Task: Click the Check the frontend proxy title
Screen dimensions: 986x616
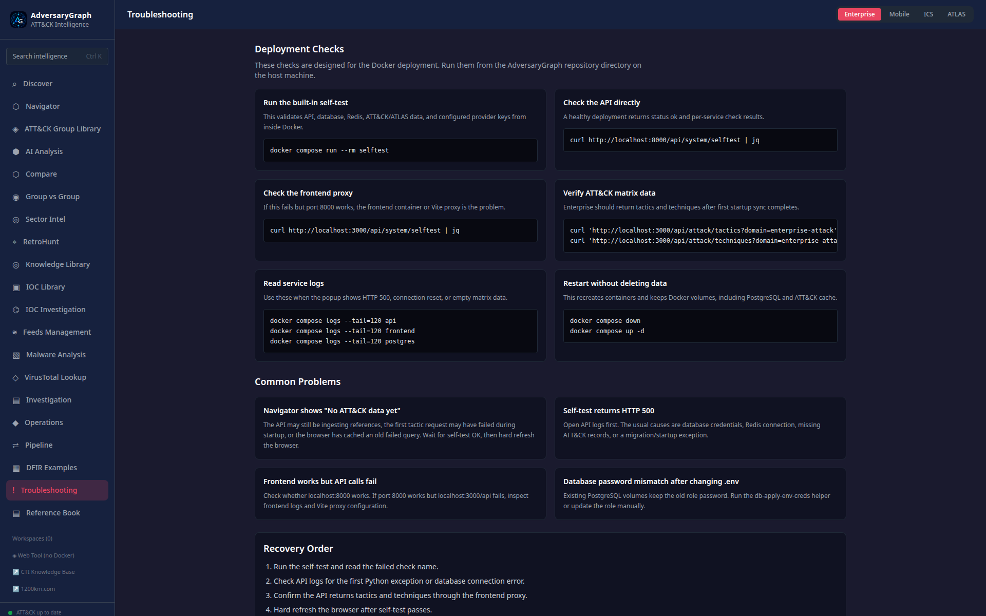Action: [308, 193]
